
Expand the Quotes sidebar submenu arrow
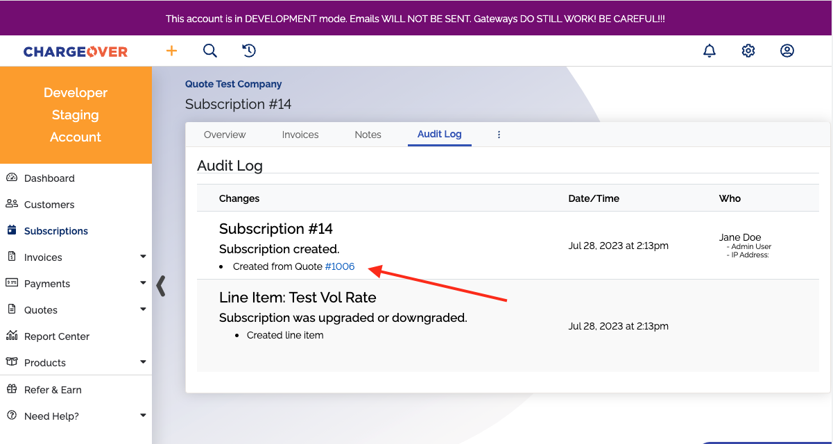pos(143,309)
